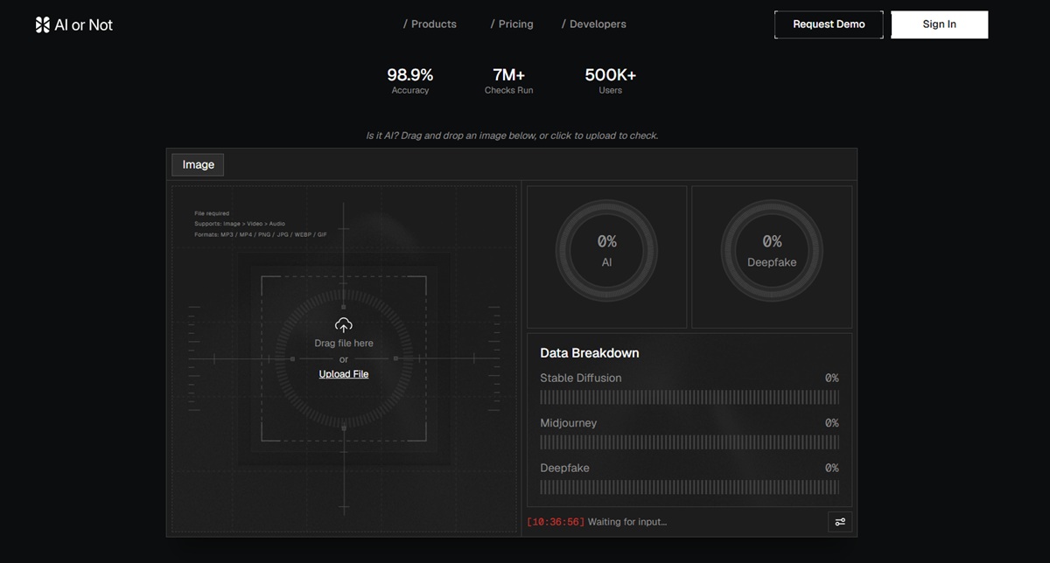Open the Pricing page
Image resolution: width=1050 pixels, height=563 pixels.
512,24
